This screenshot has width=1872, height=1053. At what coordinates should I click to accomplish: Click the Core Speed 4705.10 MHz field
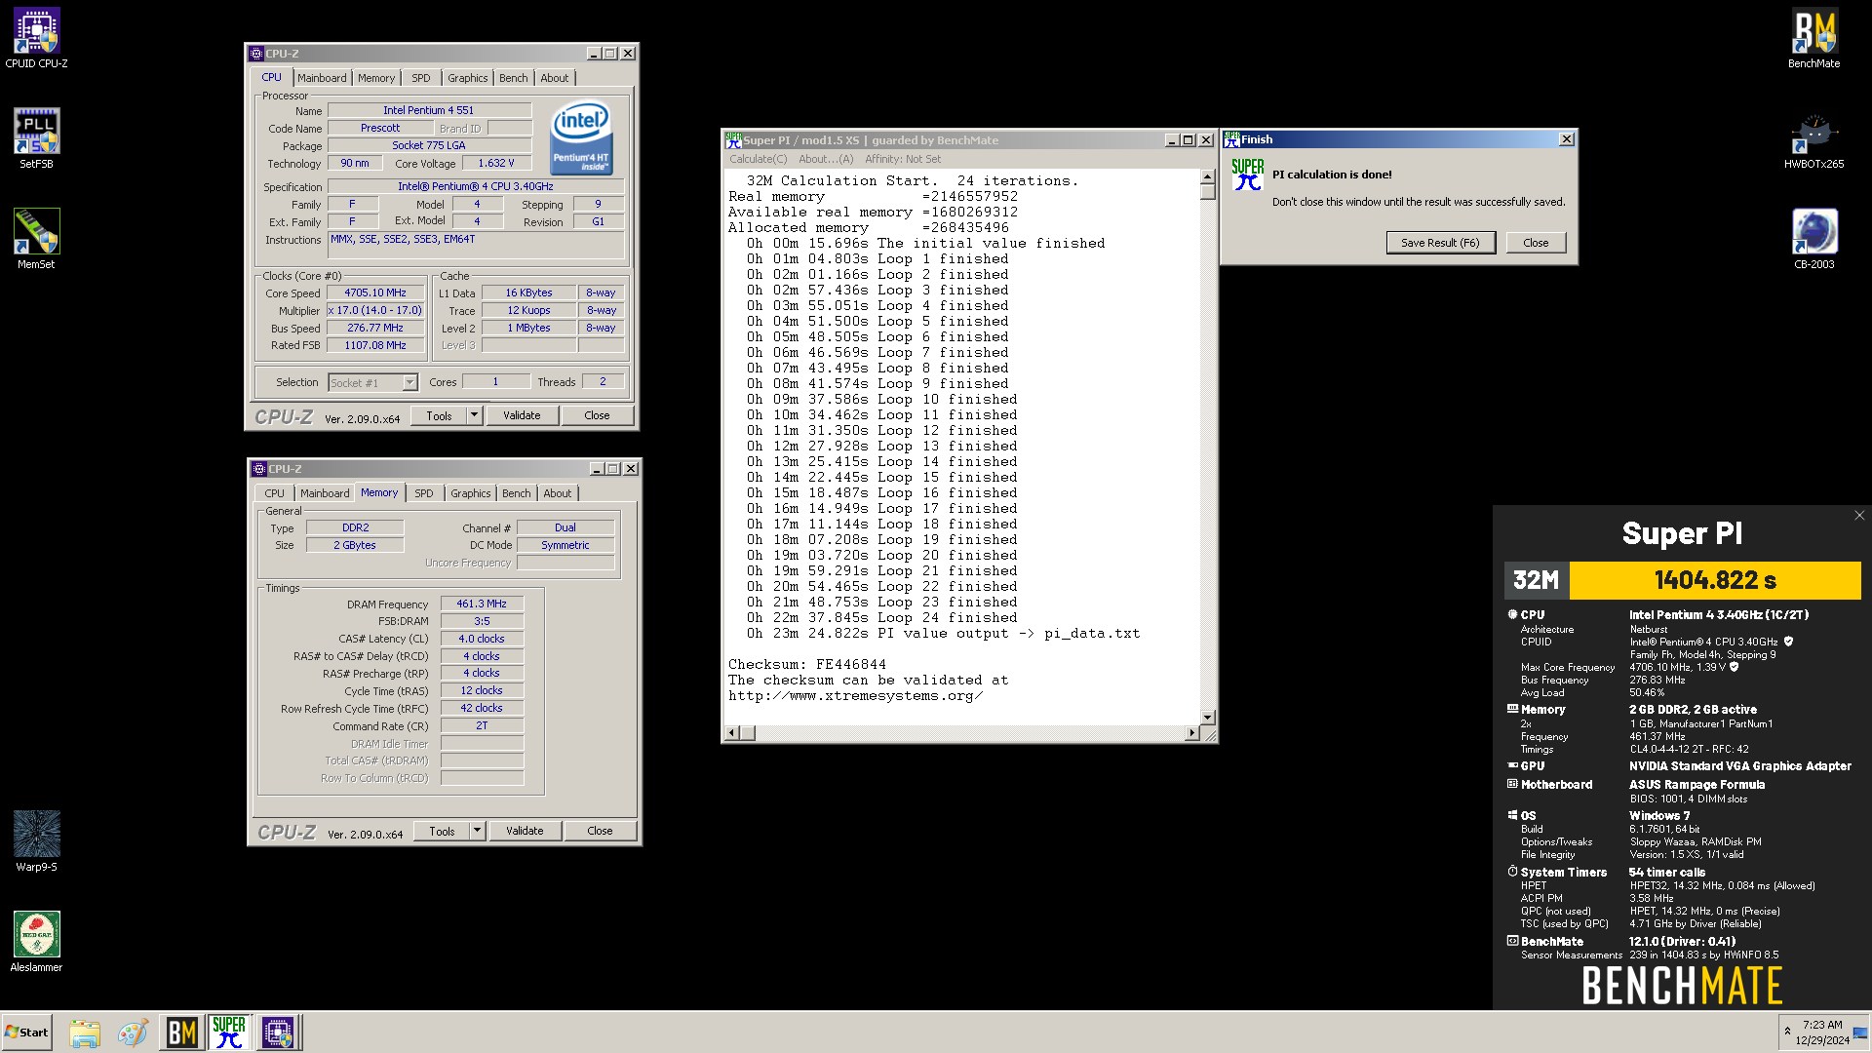[375, 292]
